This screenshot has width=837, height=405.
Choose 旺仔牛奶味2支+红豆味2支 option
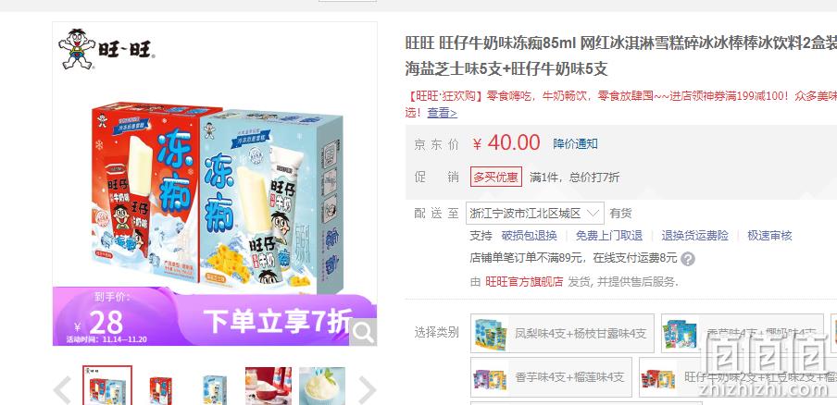(738, 376)
